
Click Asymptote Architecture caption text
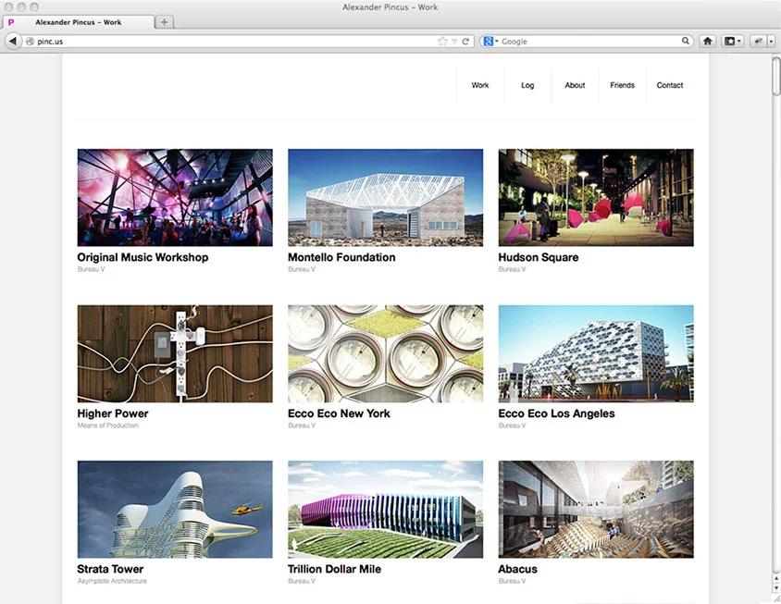pos(112,581)
